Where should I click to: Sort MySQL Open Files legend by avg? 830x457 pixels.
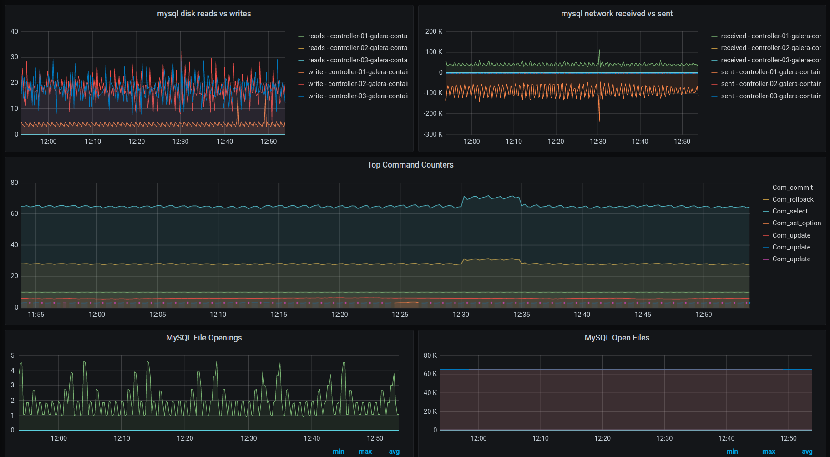point(807,452)
